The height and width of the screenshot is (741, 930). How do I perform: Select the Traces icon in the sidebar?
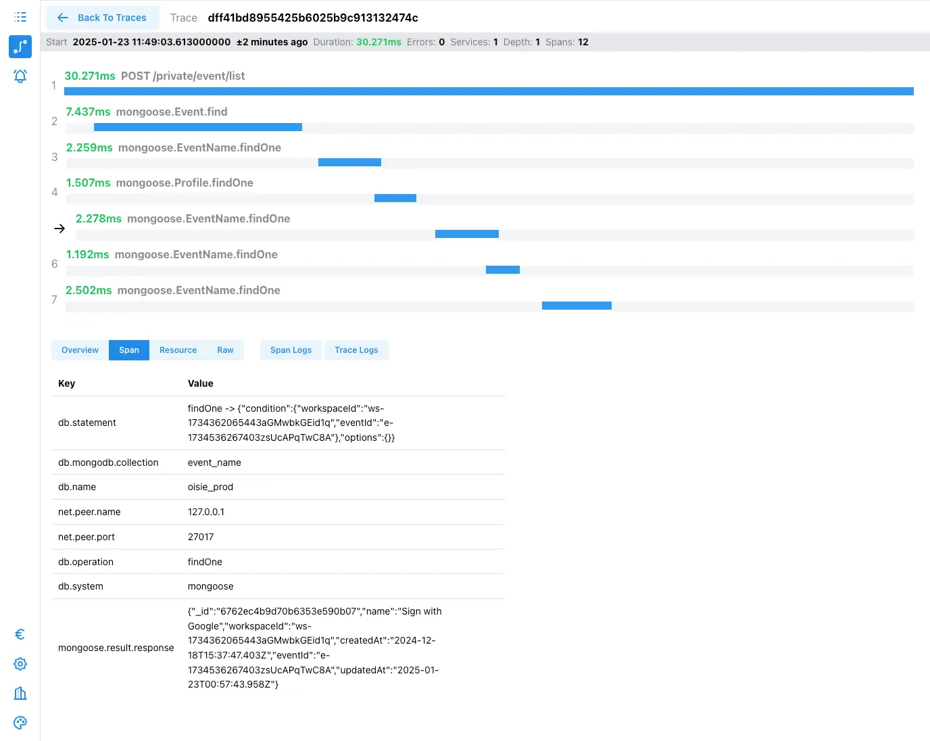pos(20,47)
